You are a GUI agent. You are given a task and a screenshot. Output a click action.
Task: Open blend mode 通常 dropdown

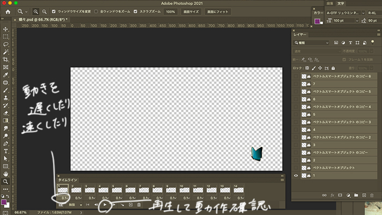pyautogui.click(x=317, y=51)
